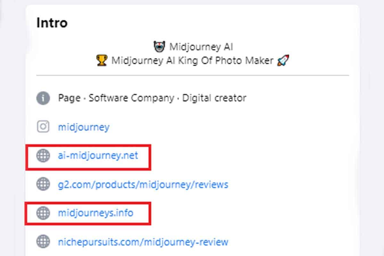Click the 'Midjourney AI' bio line

[x=201, y=47]
